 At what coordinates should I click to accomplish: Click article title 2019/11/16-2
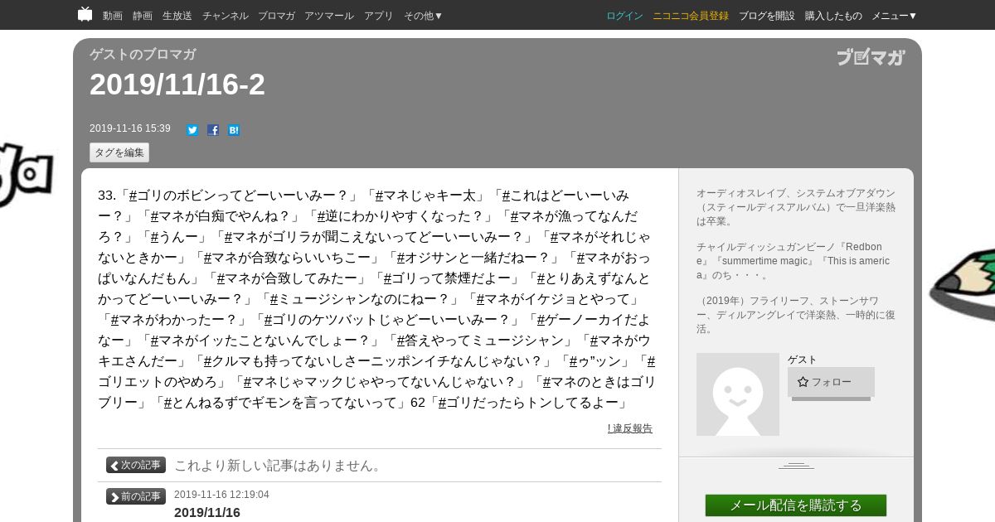(x=177, y=85)
